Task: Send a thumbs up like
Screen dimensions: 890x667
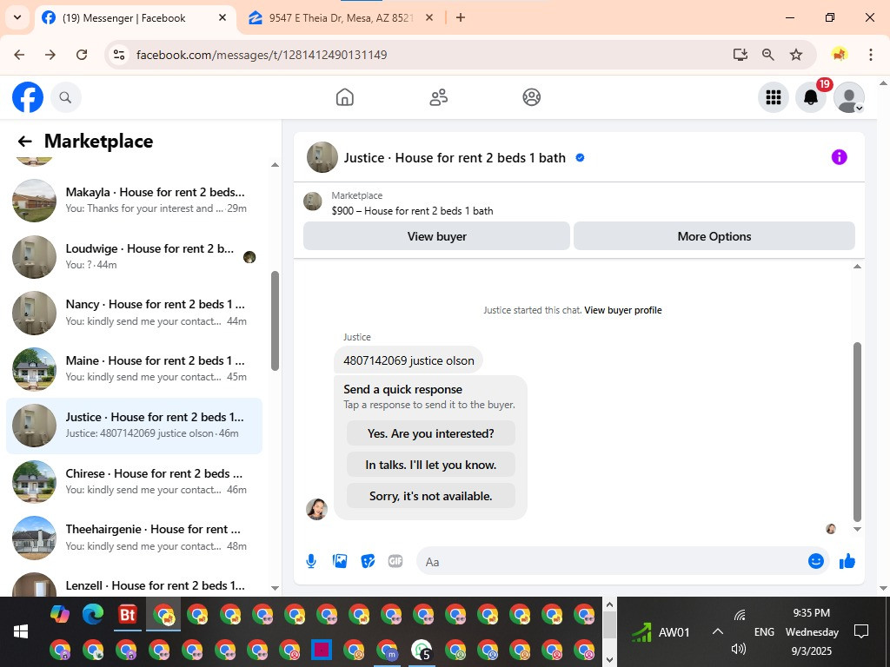Action: [x=847, y=562]
